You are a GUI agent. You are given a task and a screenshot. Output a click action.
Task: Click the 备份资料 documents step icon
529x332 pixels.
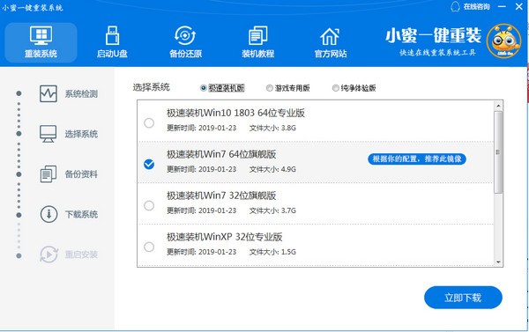coord(48,173)
